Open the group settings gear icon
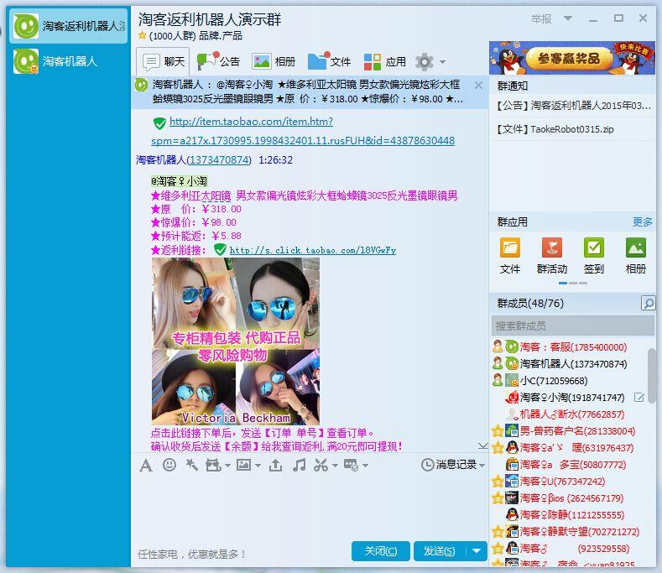This screenshot has width=662, height=573. 424,62
